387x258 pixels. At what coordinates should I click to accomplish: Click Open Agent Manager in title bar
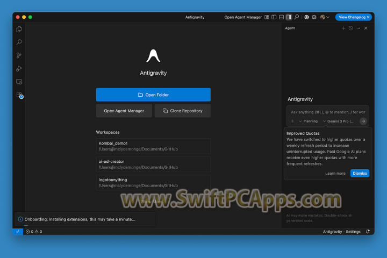tap(243, 17)
